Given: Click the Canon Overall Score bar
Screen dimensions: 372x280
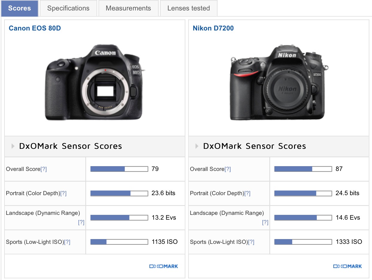Looking at the screenshot, I should (119, 169).
